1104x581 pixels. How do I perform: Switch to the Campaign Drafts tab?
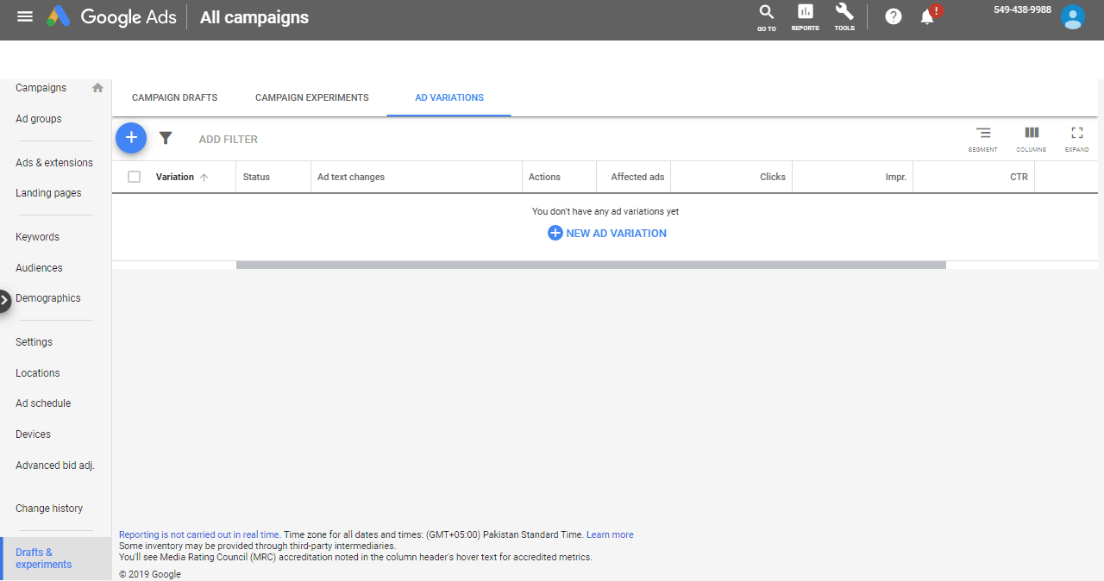(x=174, y=97)
